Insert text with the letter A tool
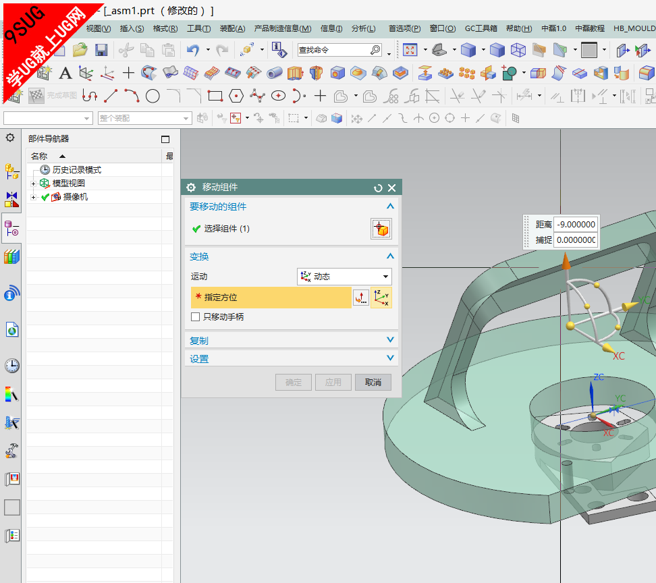 (x=65, y=73)
